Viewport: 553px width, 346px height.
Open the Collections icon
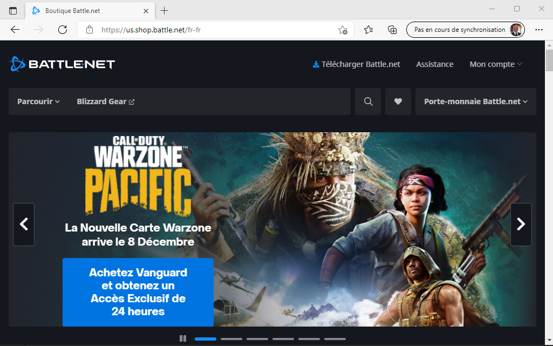pos(392,30)
